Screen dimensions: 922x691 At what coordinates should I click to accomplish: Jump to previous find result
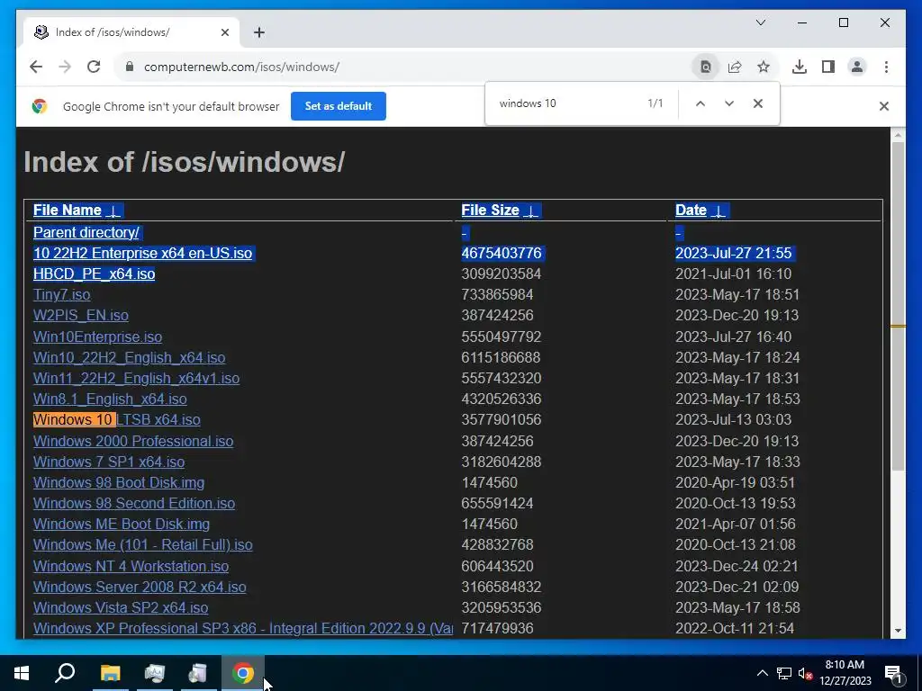[x=700, y=103]
